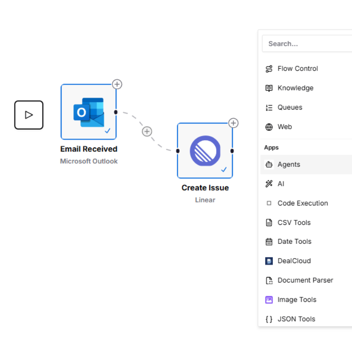Screen dimensions: 352x352
Task: Open the Queues category
Action: pyautogui.click(x=306, y=107)
